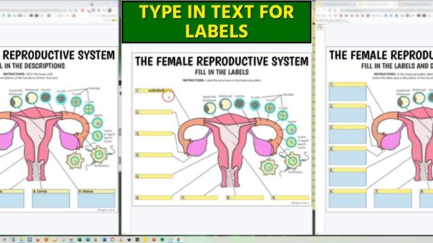Select label box 1 in the middle worksheet
This screenshot has width=433, height=243.
pos(154,90)
